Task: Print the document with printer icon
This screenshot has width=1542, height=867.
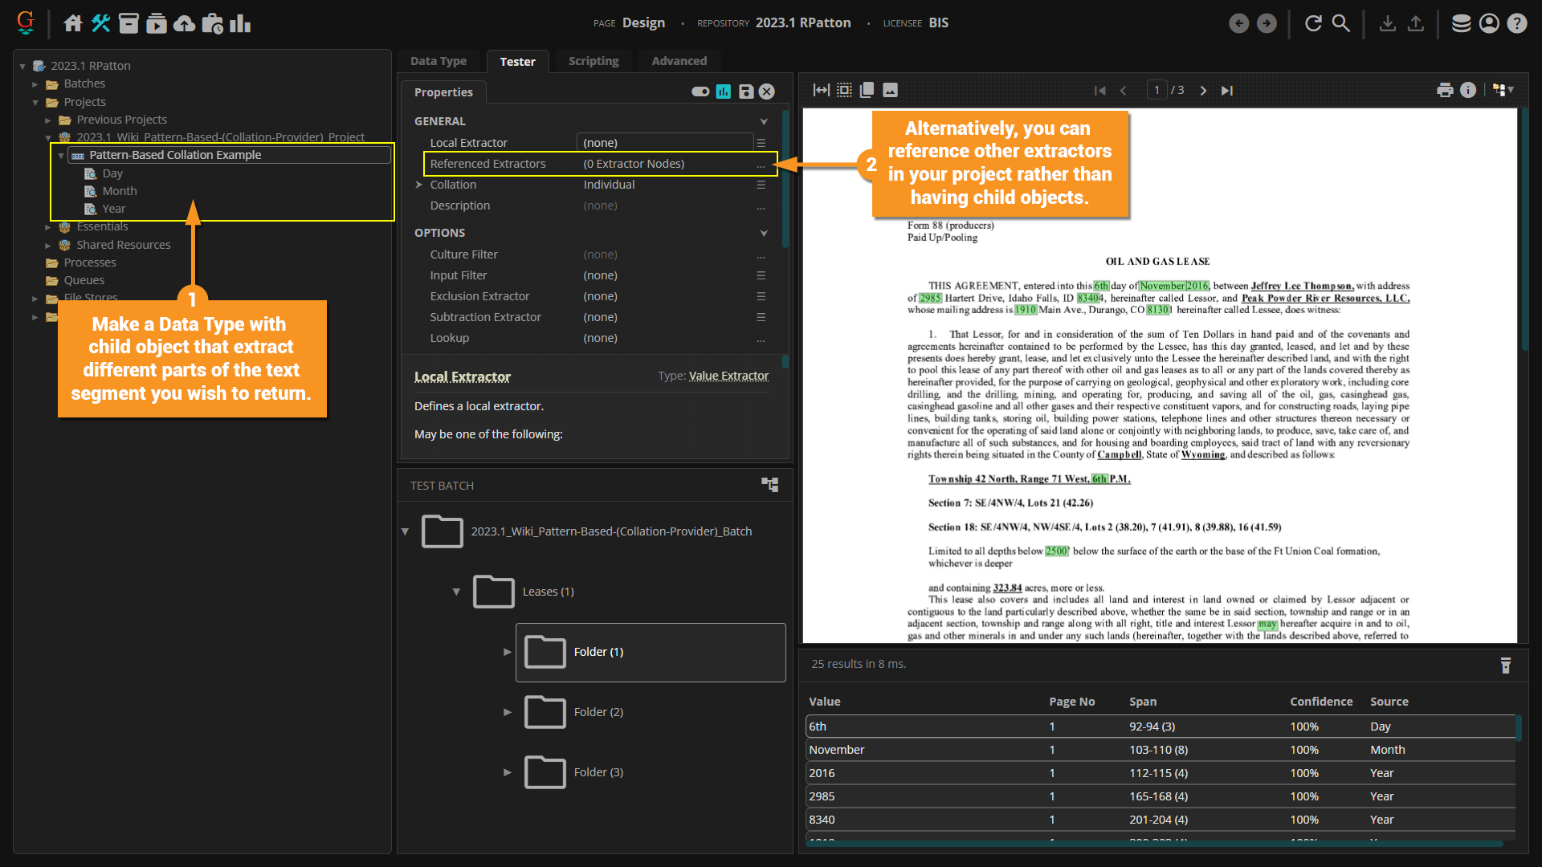Action: click(1445, 90)
